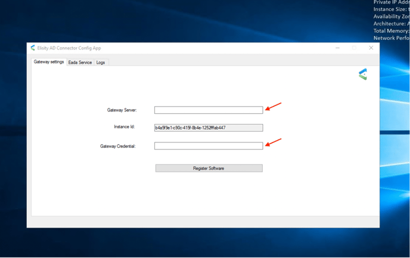Click the Gateway Server label
The width and height of the screenshot is (410, 258).
tap(122, 110)
